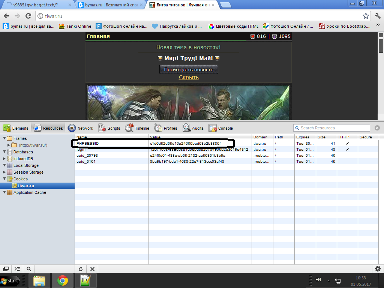Expand the Session Storage node
Viewport: 384px width, 288px height.
click(4, 172)
